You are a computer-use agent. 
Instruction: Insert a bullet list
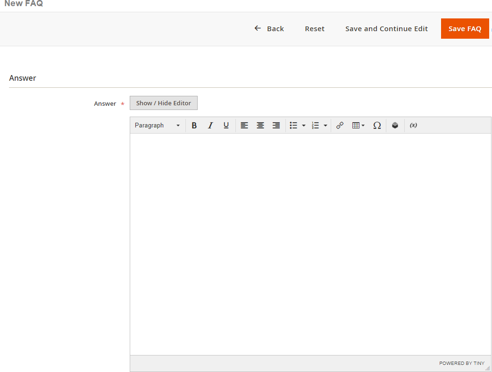click(293, 126)
